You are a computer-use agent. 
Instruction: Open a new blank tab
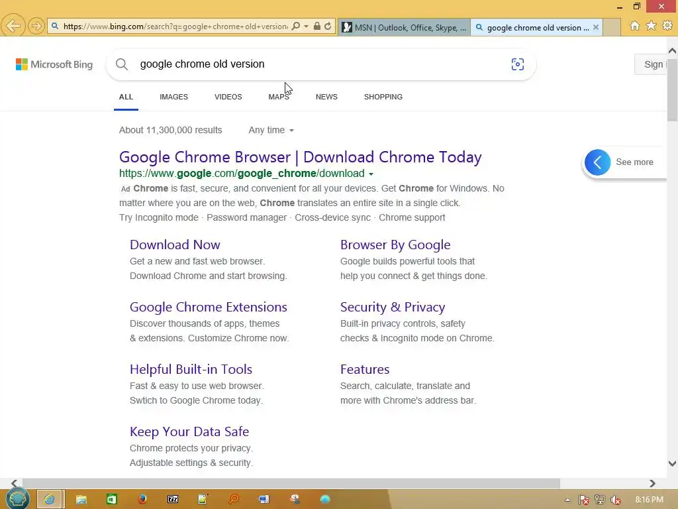click(611, 27)
